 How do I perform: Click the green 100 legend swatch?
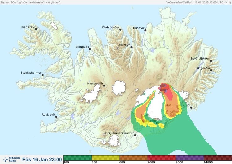tap(78, 158)
